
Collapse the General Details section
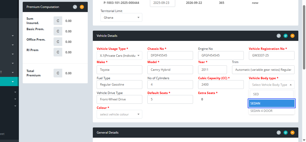point(292,133)
